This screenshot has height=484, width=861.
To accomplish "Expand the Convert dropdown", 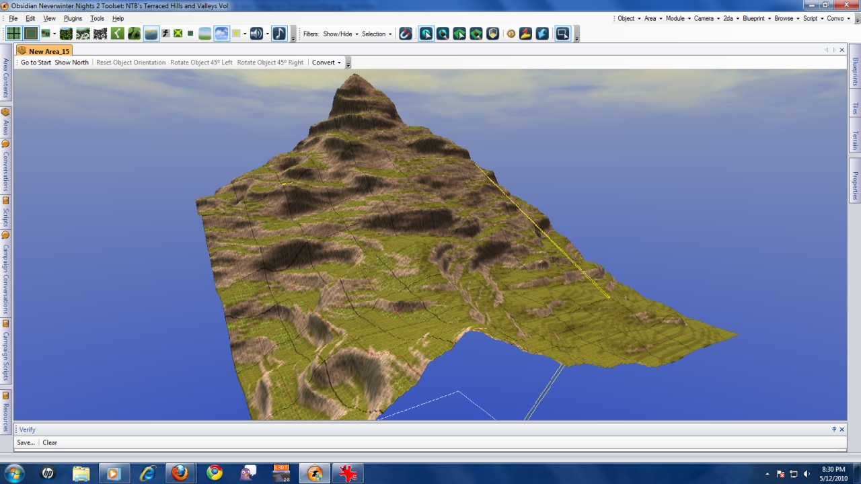I will coord(326,63).
